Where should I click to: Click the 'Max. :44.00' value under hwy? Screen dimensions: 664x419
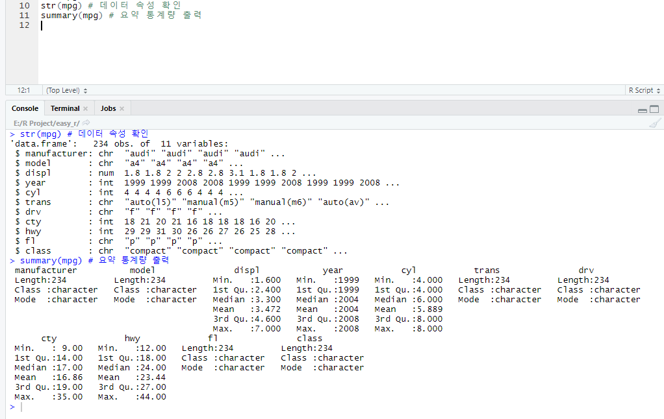point(132,396)
